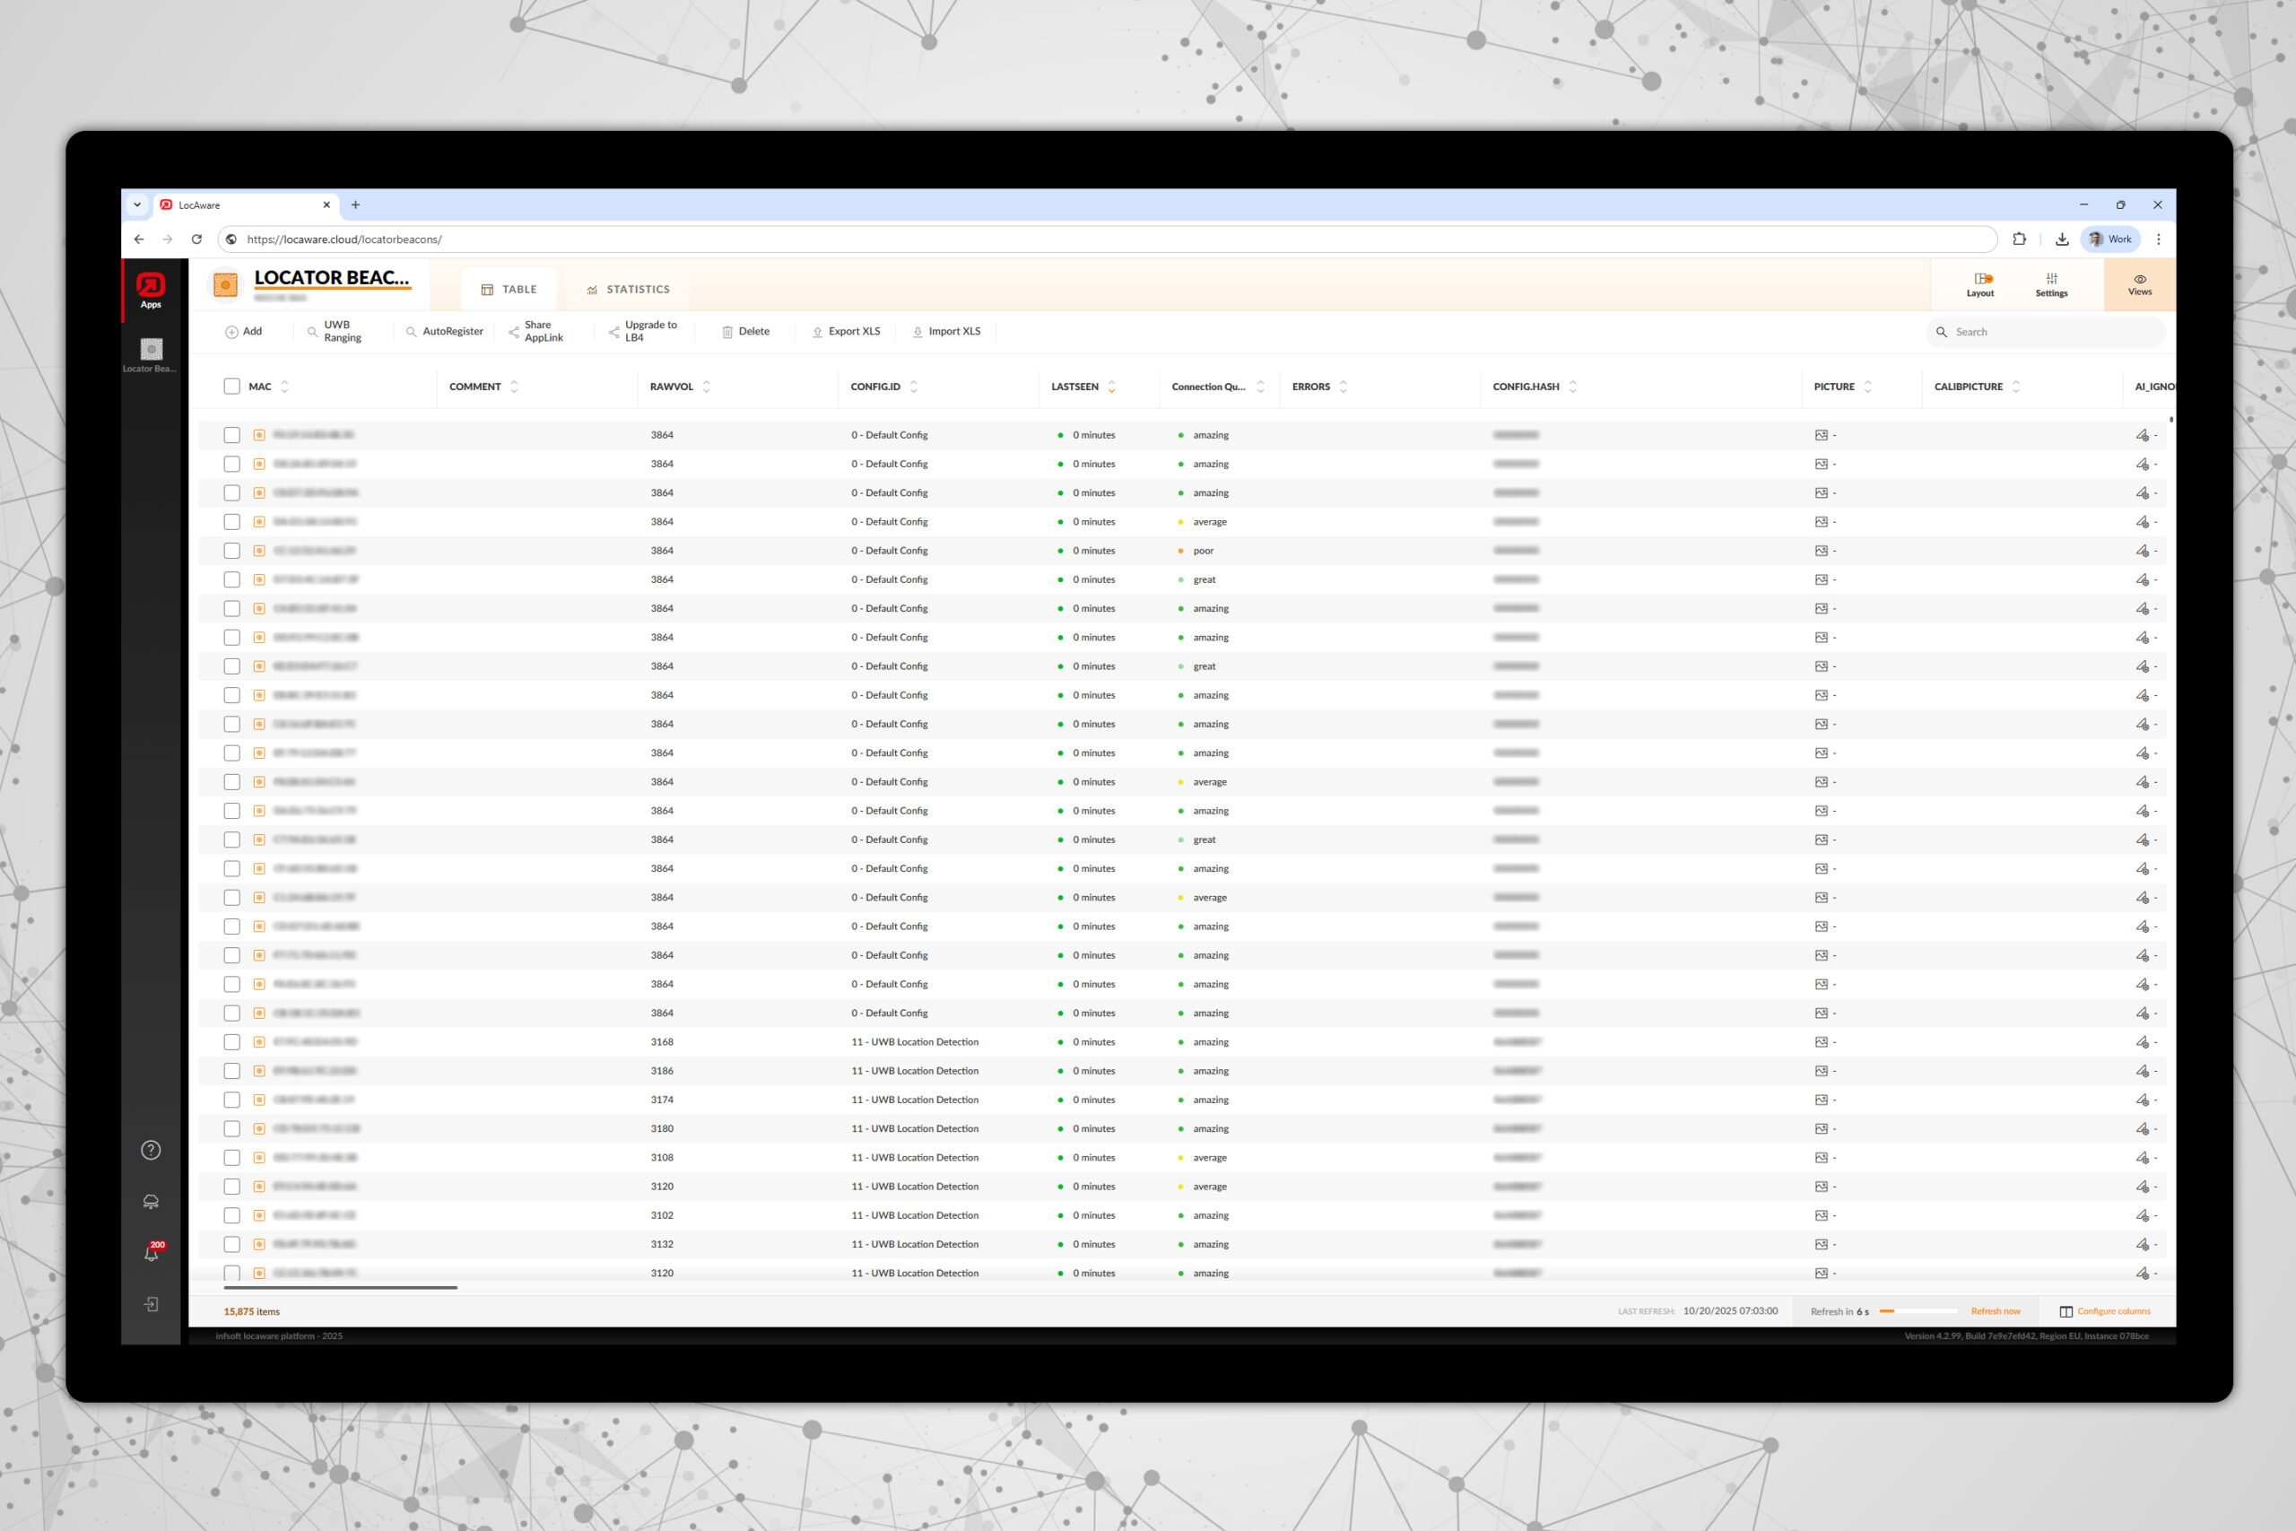Toggle the select-all checkbox beside MAC header

(x=231, y=387)
